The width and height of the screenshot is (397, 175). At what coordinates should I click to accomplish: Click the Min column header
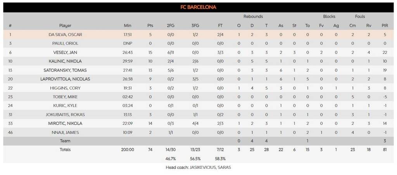click(x=128, y=26)
